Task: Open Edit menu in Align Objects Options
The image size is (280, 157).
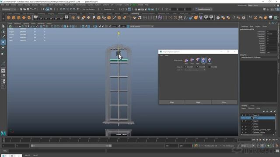Action: tap(161, 55)
